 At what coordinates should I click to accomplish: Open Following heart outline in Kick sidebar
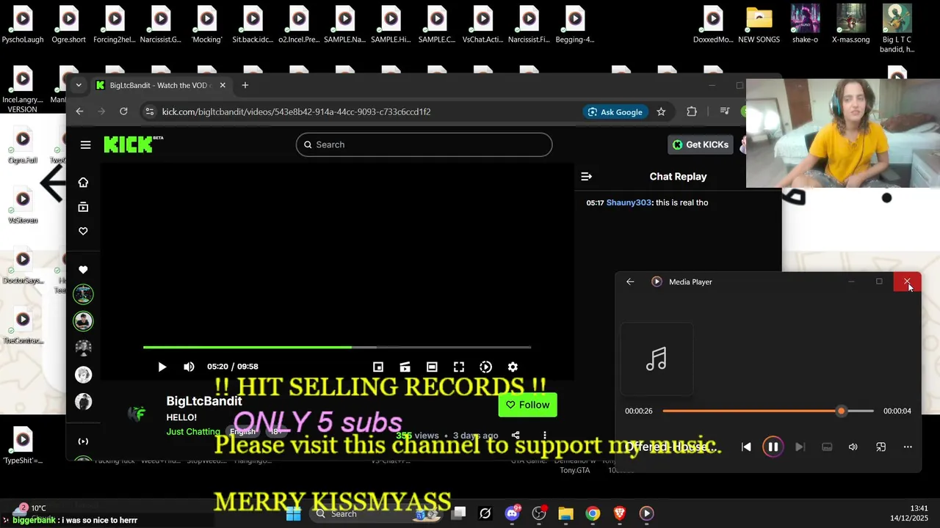tap(83, 231)
